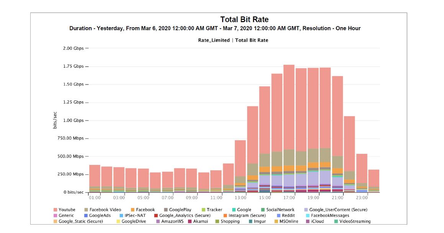
Task: Click the Akamai legend color marker
Action: pyautogui.click(x=190, y=221)
